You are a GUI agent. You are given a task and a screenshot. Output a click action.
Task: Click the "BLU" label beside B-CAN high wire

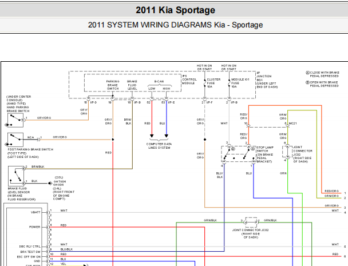[x=162, y=124]
